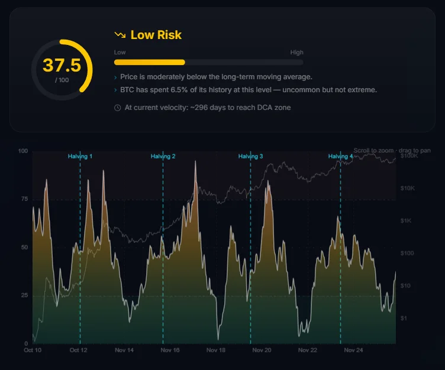Click the 'Nov 22' x-axis label
445x370 pixels.
pos(308,350)
